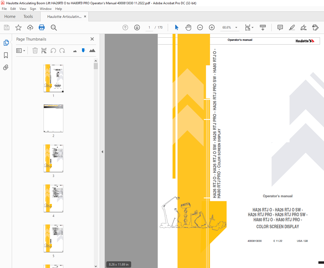Image resolution: width=324 pixels, height=268 pixels.
Task: Zoom out with minus icon
Action: click(x=200, y=27)
